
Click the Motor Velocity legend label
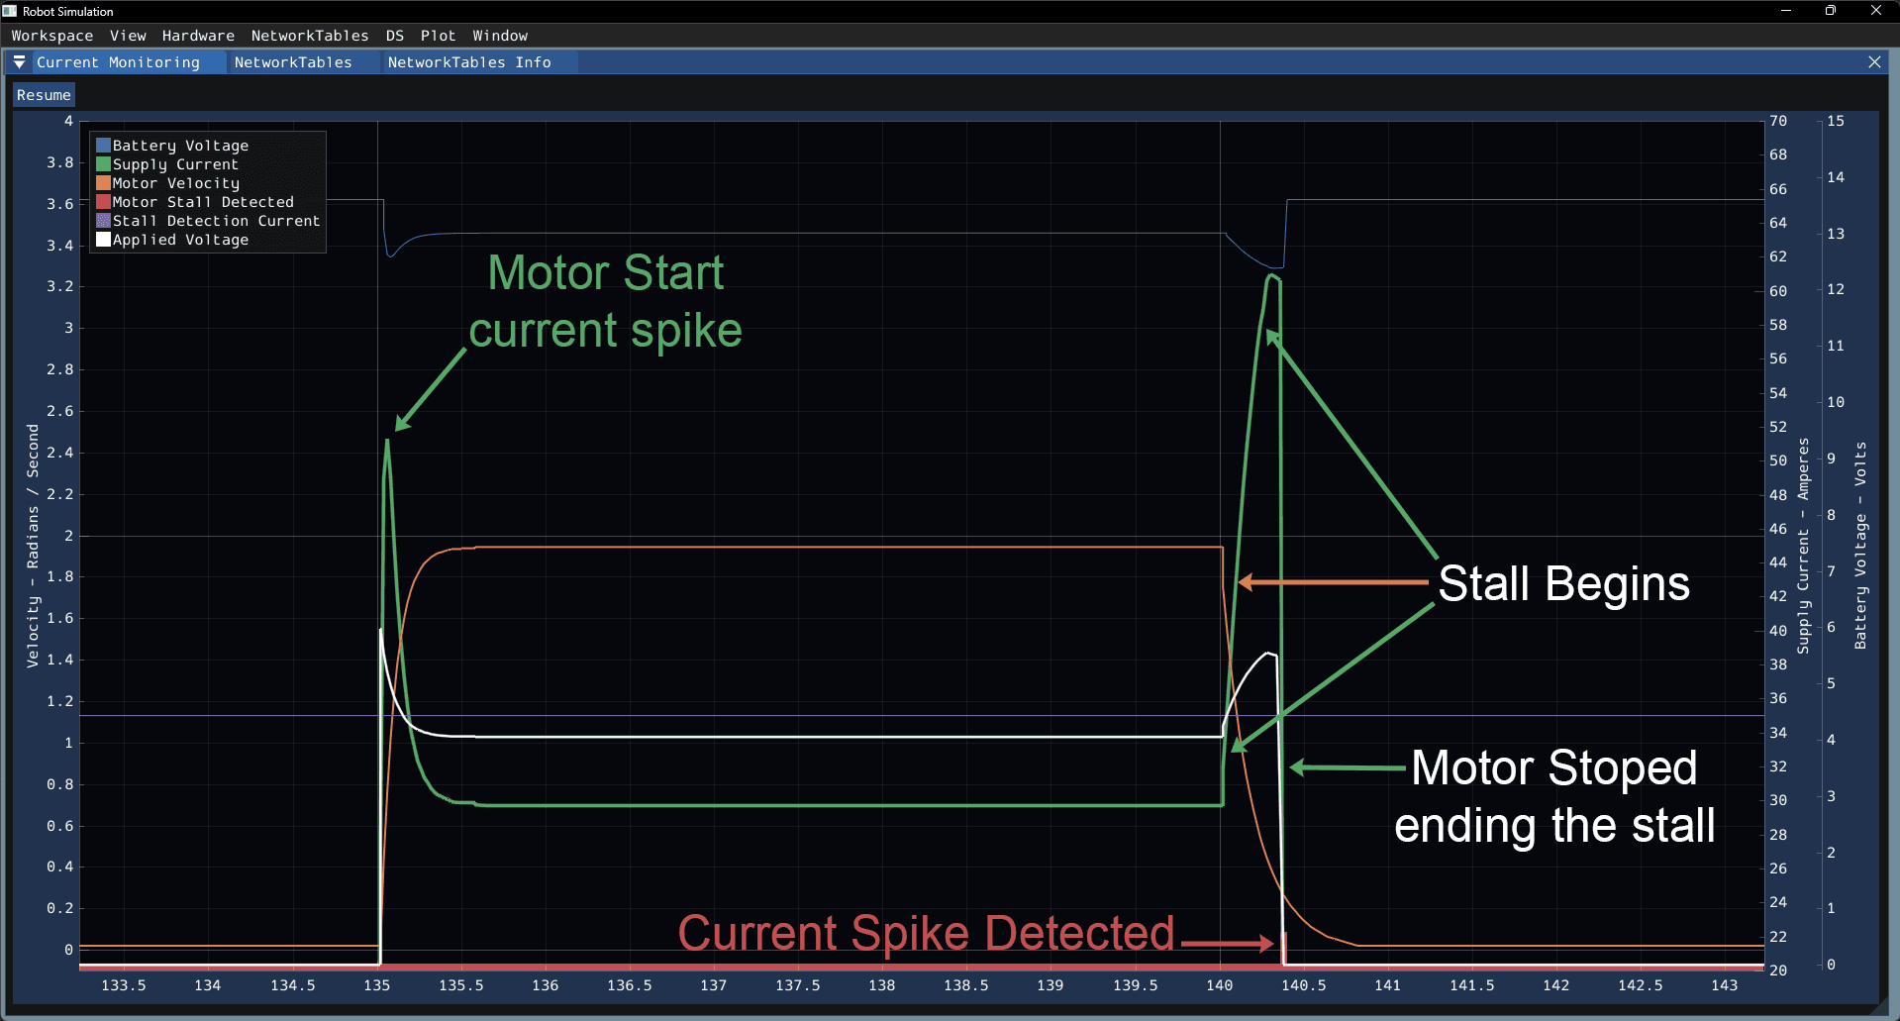176,183
